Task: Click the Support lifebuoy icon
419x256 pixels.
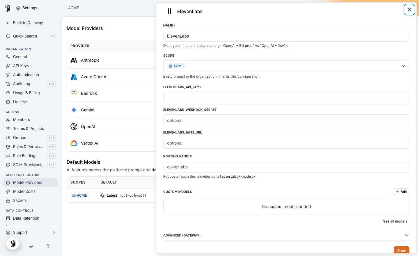Action: [8, 232]
